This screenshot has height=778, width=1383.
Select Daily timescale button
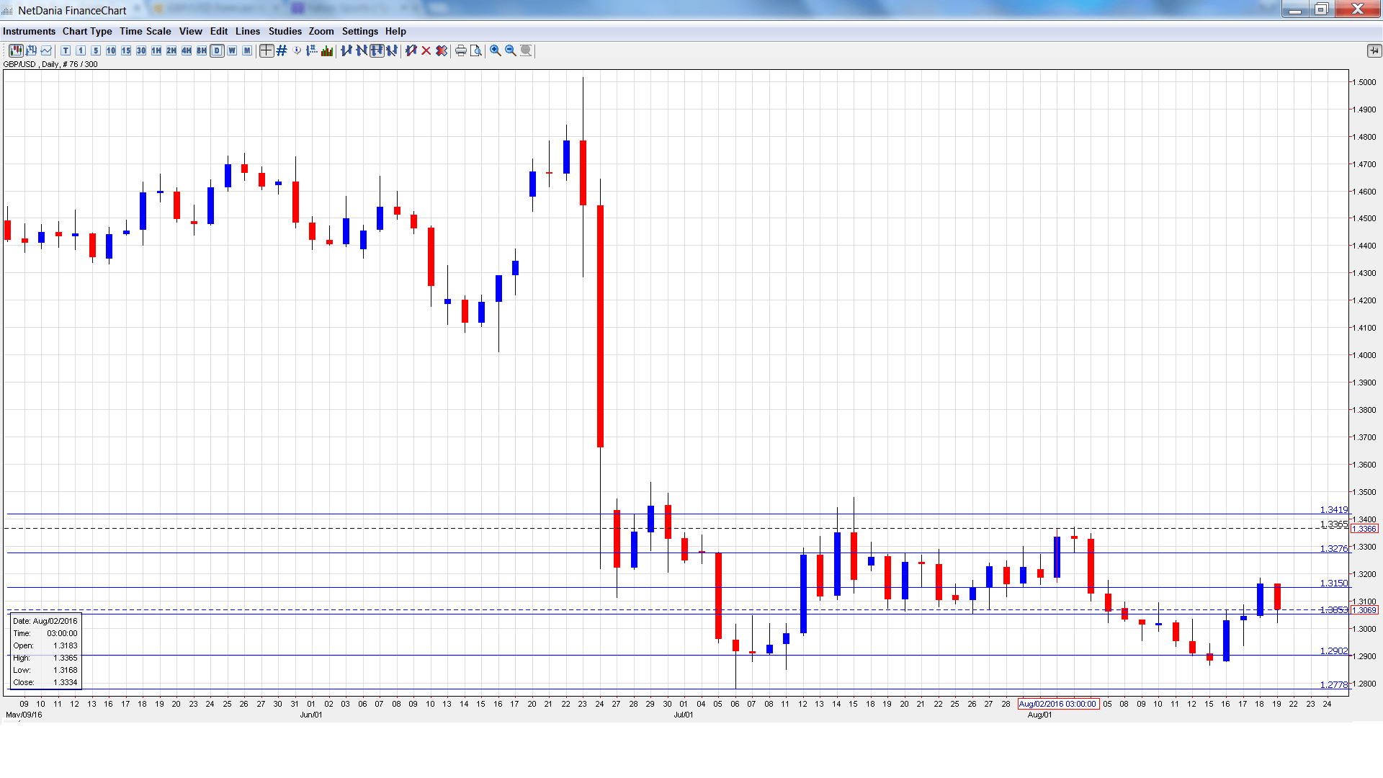pyautogui.click(x=217, y=50)
